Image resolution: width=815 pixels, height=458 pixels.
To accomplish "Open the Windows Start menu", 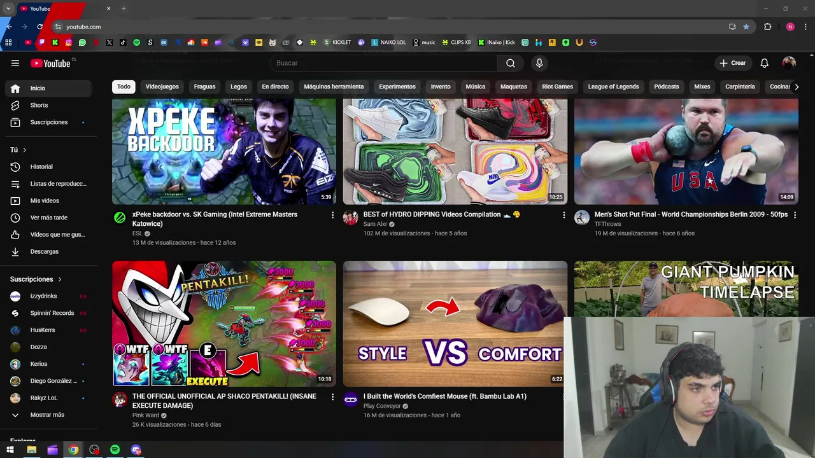I will pos(10,450).
